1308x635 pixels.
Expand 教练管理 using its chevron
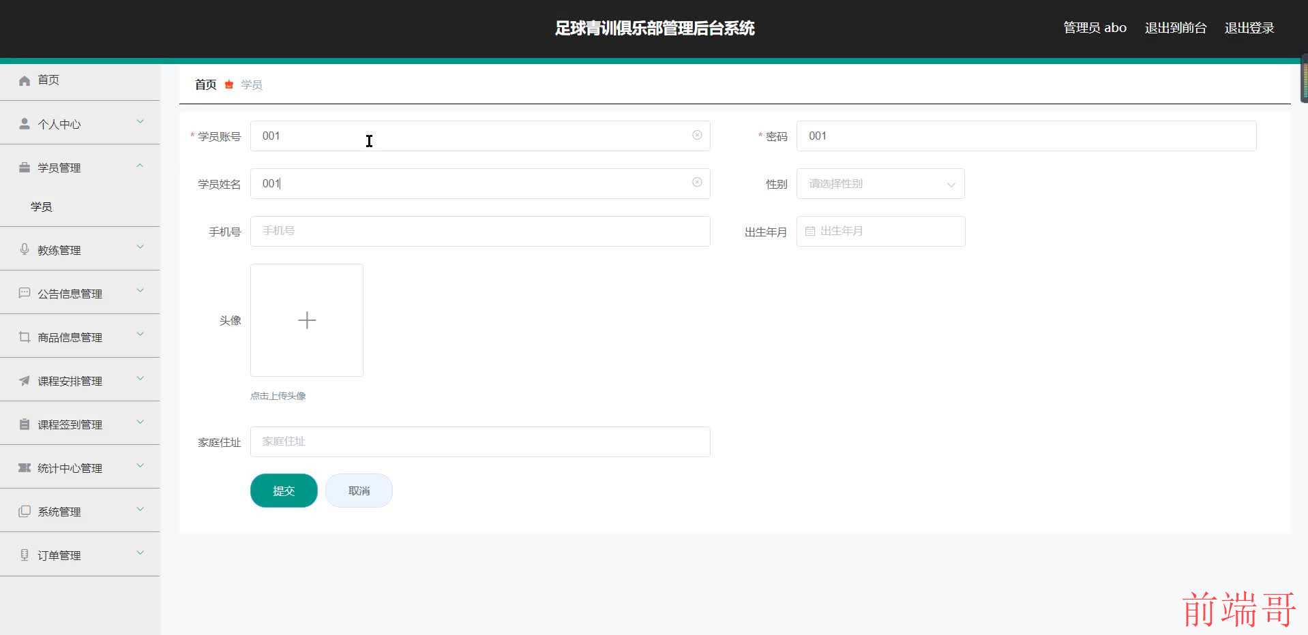click(x=140, y=247)
